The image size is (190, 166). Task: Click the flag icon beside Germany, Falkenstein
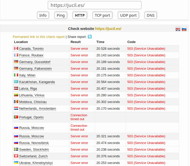(16, 68)
